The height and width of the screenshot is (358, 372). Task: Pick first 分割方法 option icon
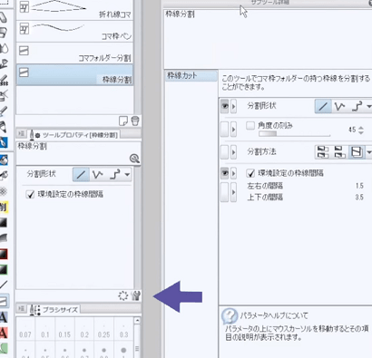coord(323,152)
